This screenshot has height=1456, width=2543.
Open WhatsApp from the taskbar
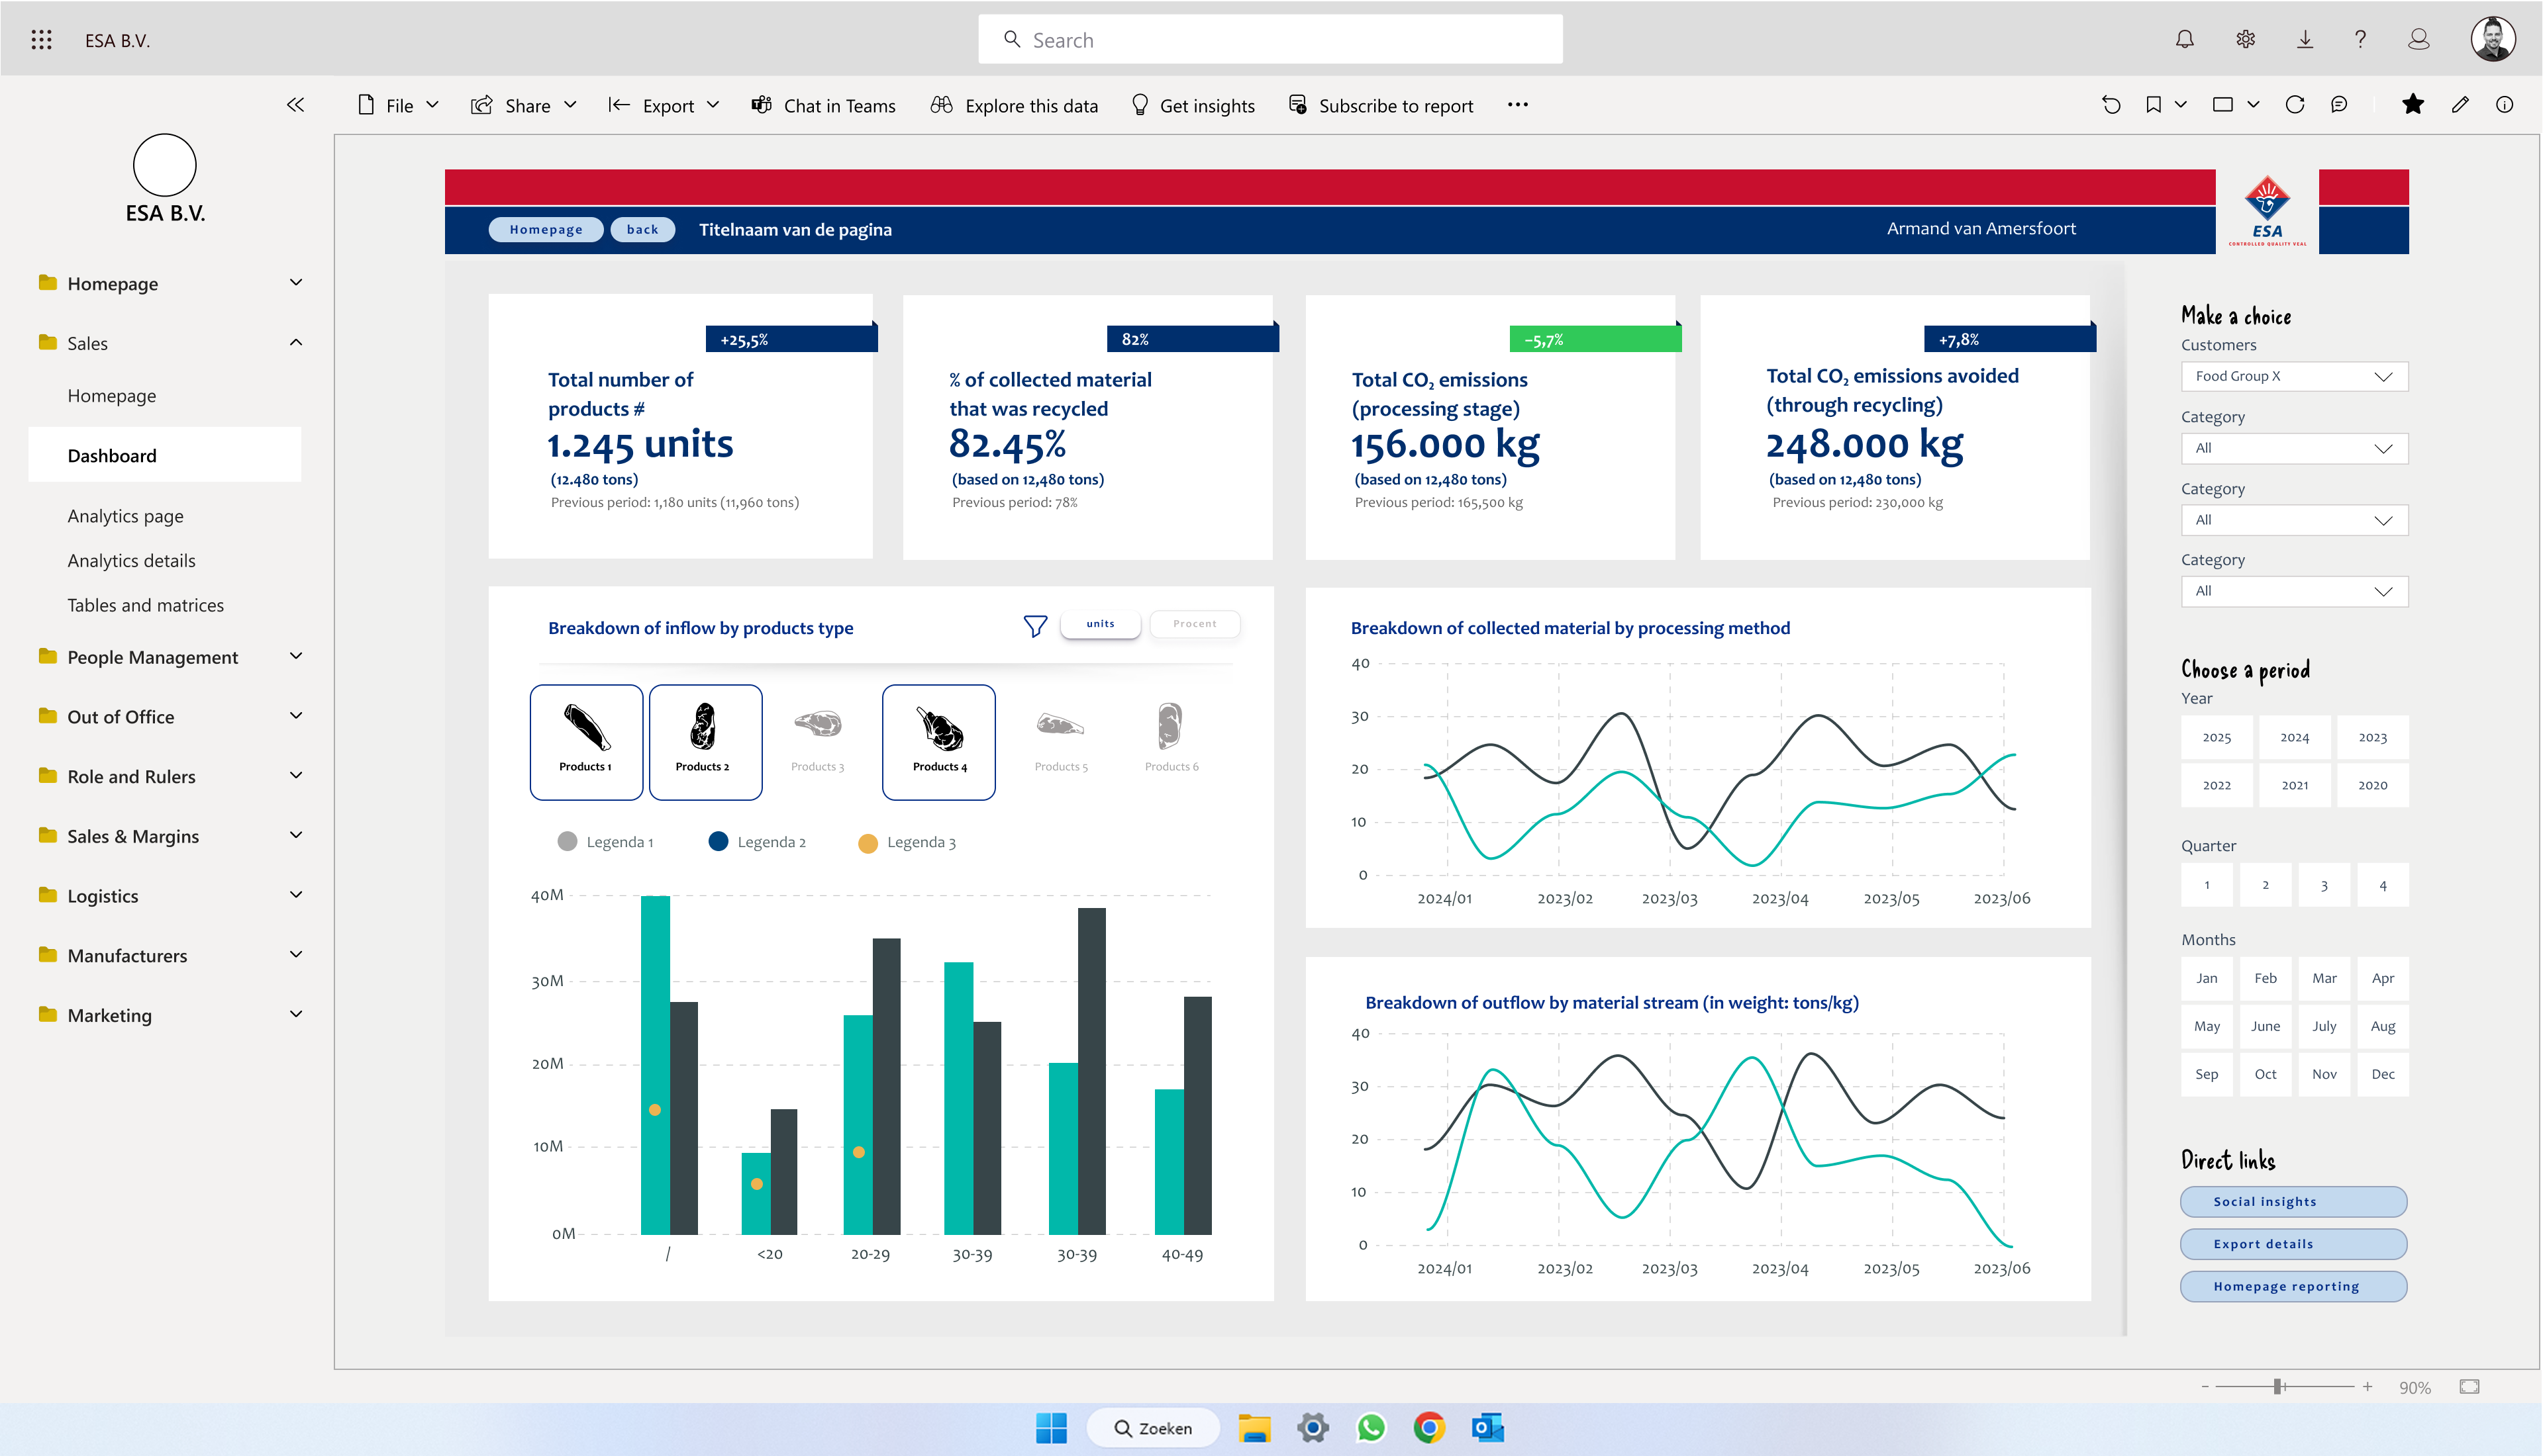1371,1428
